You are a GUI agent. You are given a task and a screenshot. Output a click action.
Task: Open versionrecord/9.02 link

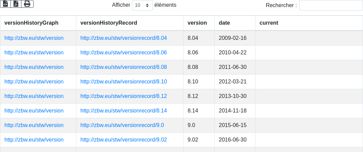123,140
